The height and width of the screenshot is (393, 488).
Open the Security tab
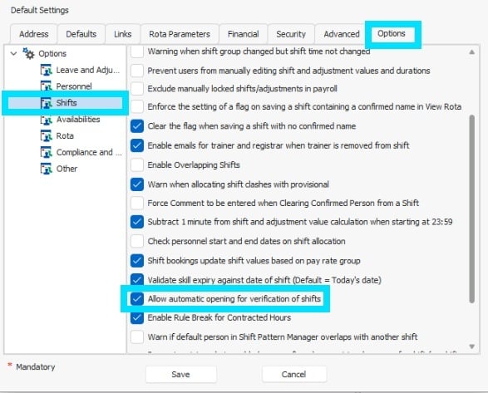291,34
